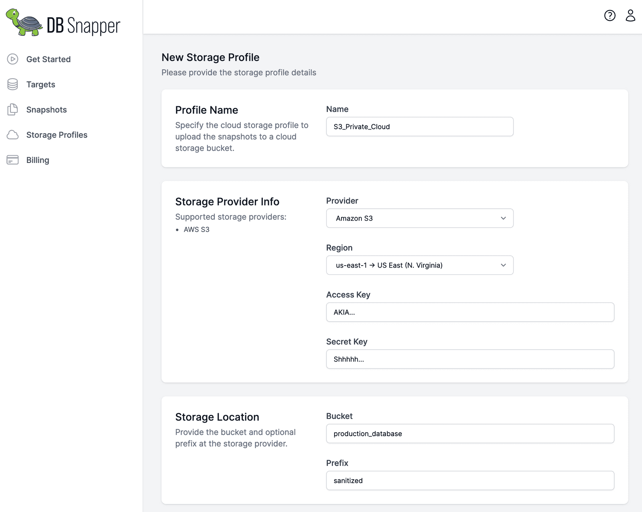The width and height of the screenshot is (642, 512).
Task: Click the DB Snapper wordmark text
Action: pyautogui.click(x=83, y=26)
